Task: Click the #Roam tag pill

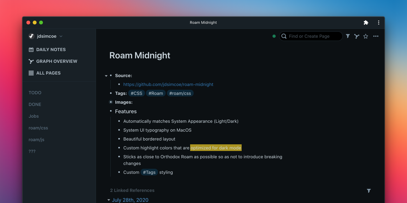Action: [155, 93]
